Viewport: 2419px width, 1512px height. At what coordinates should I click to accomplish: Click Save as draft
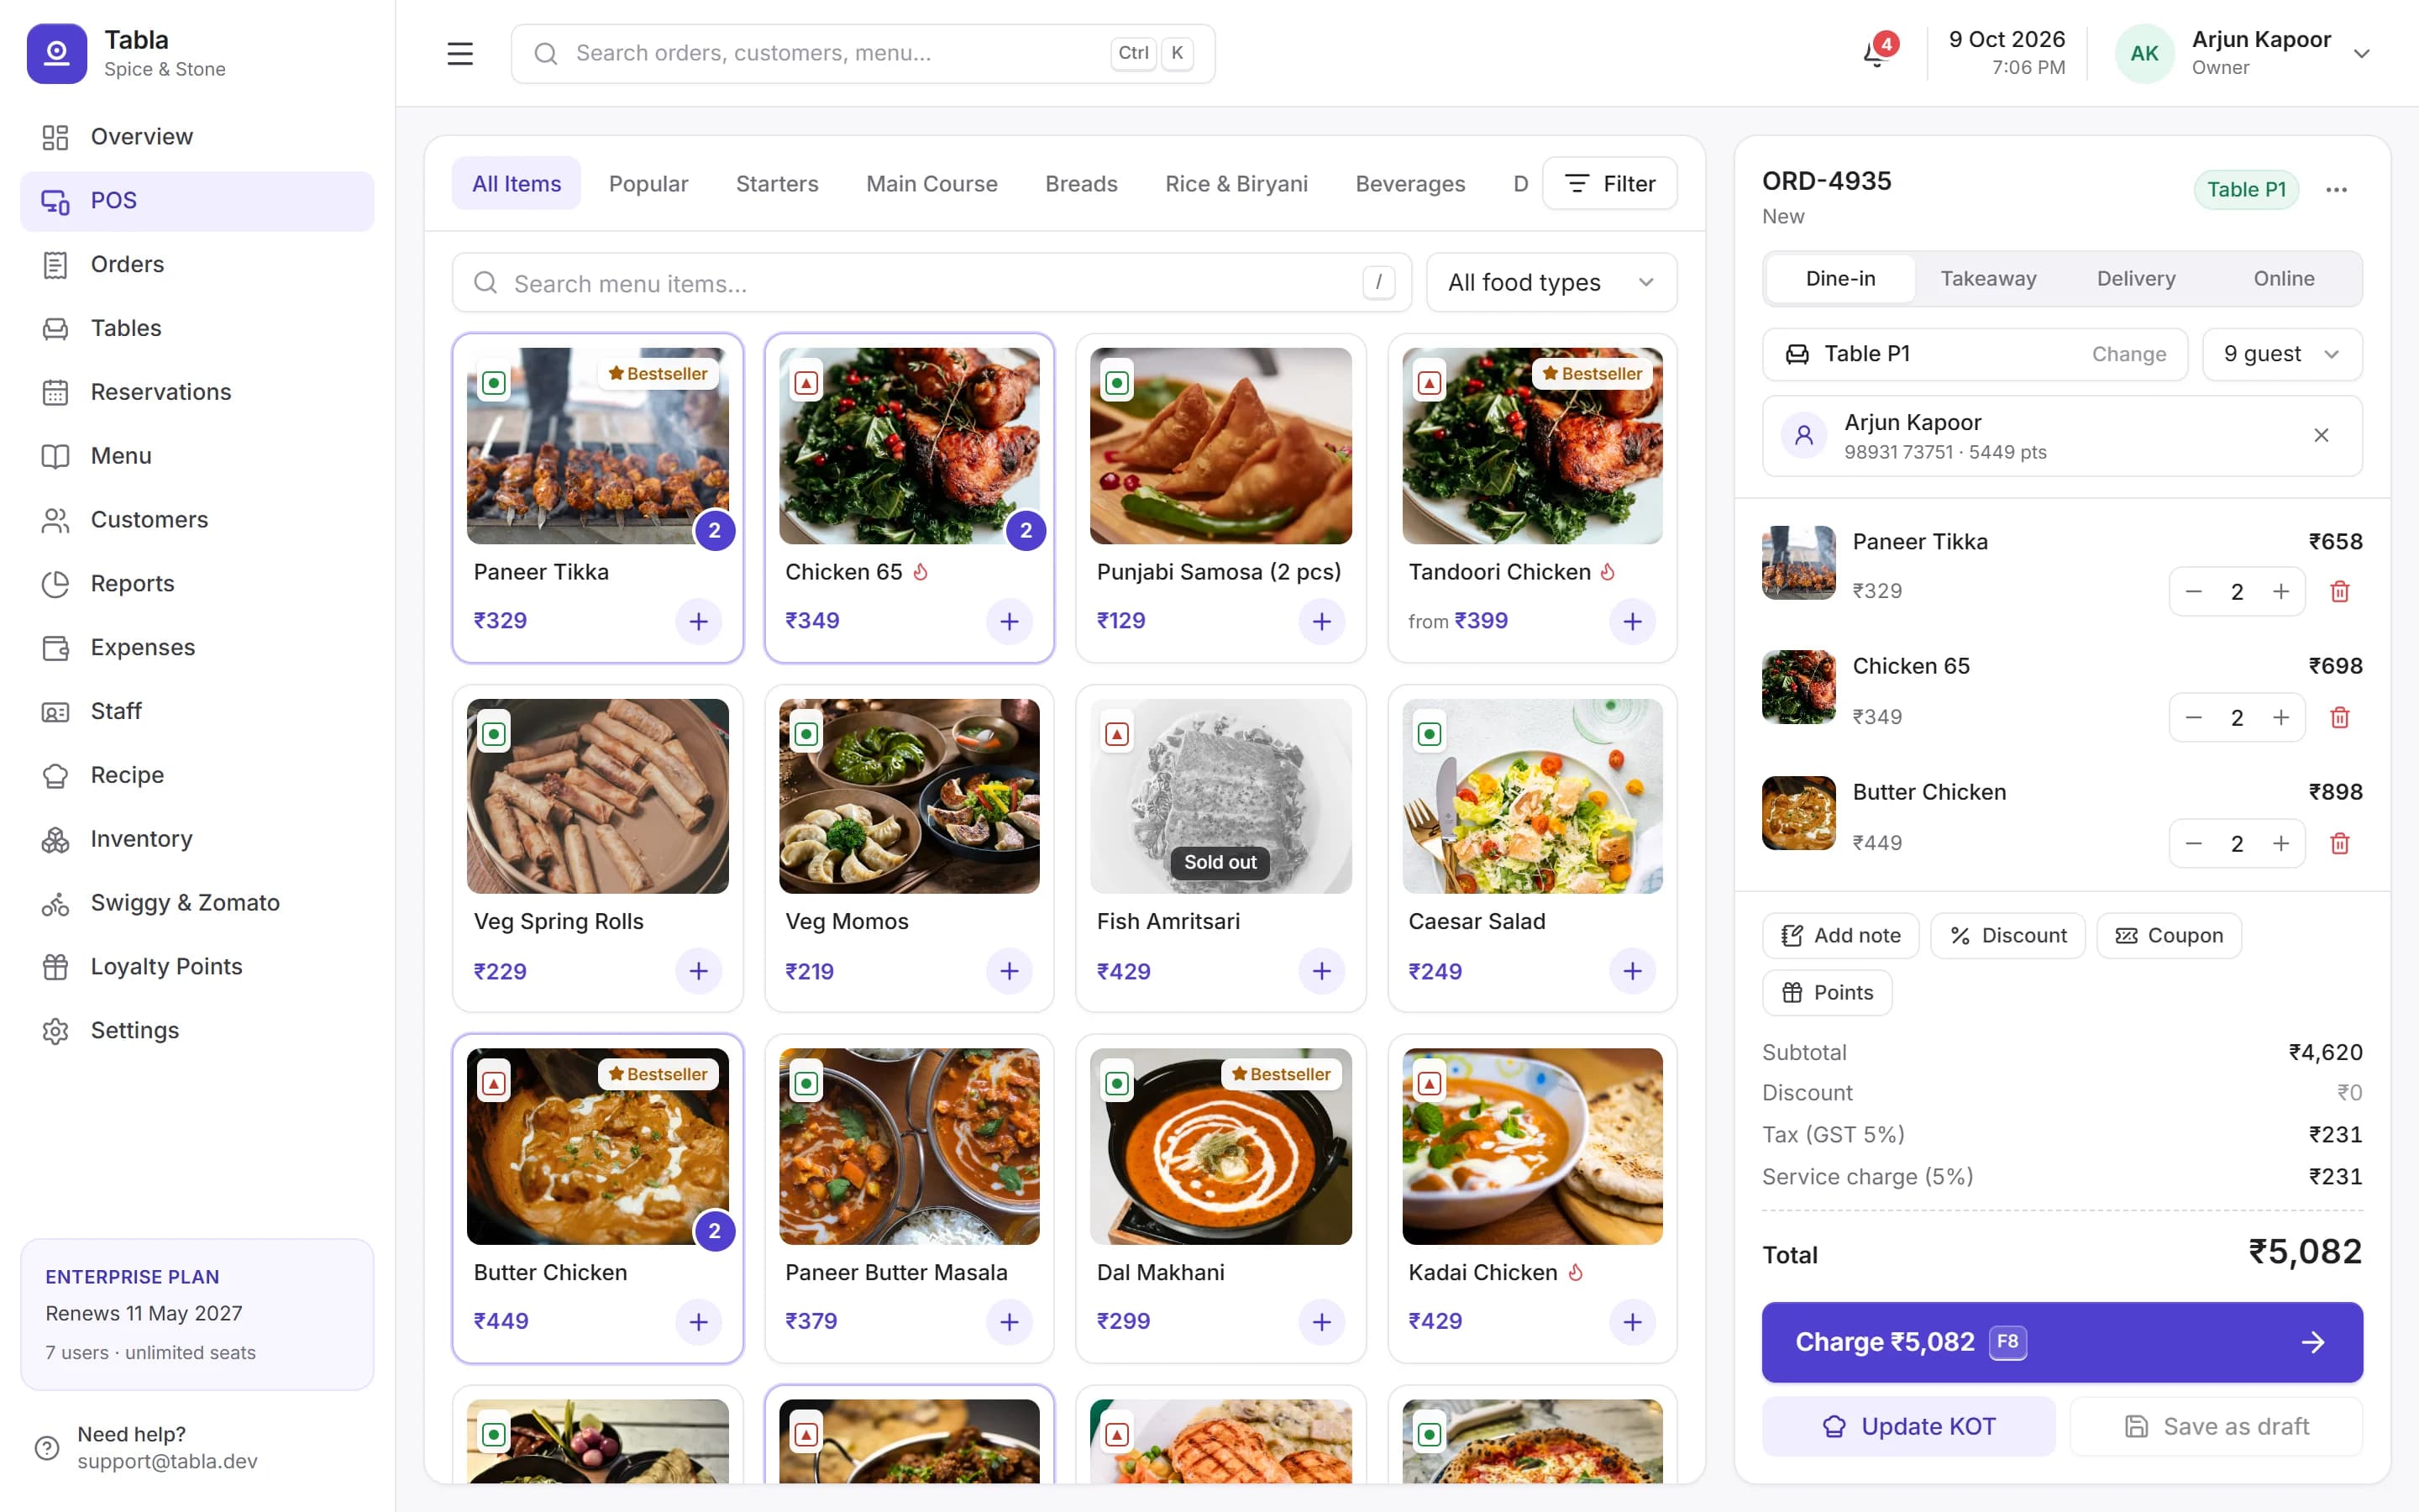(x=2216, y=1427)
